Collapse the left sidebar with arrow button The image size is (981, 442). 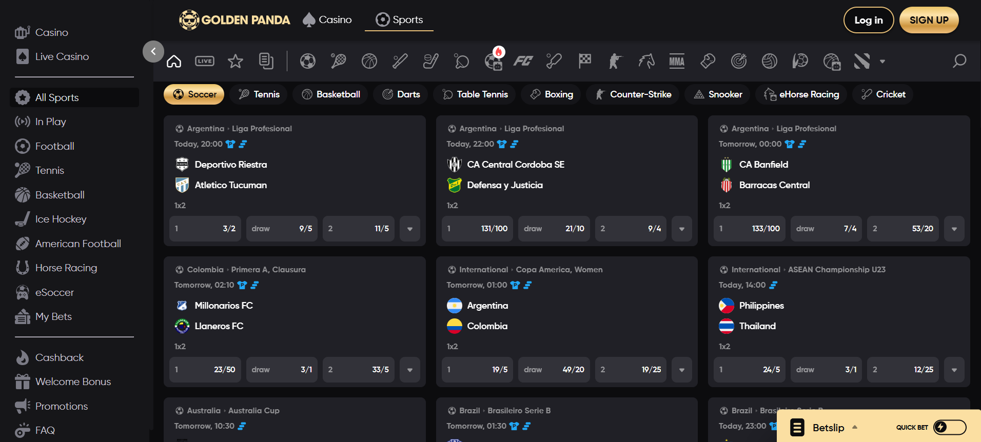pyautogui.click(x=153, y=51)
